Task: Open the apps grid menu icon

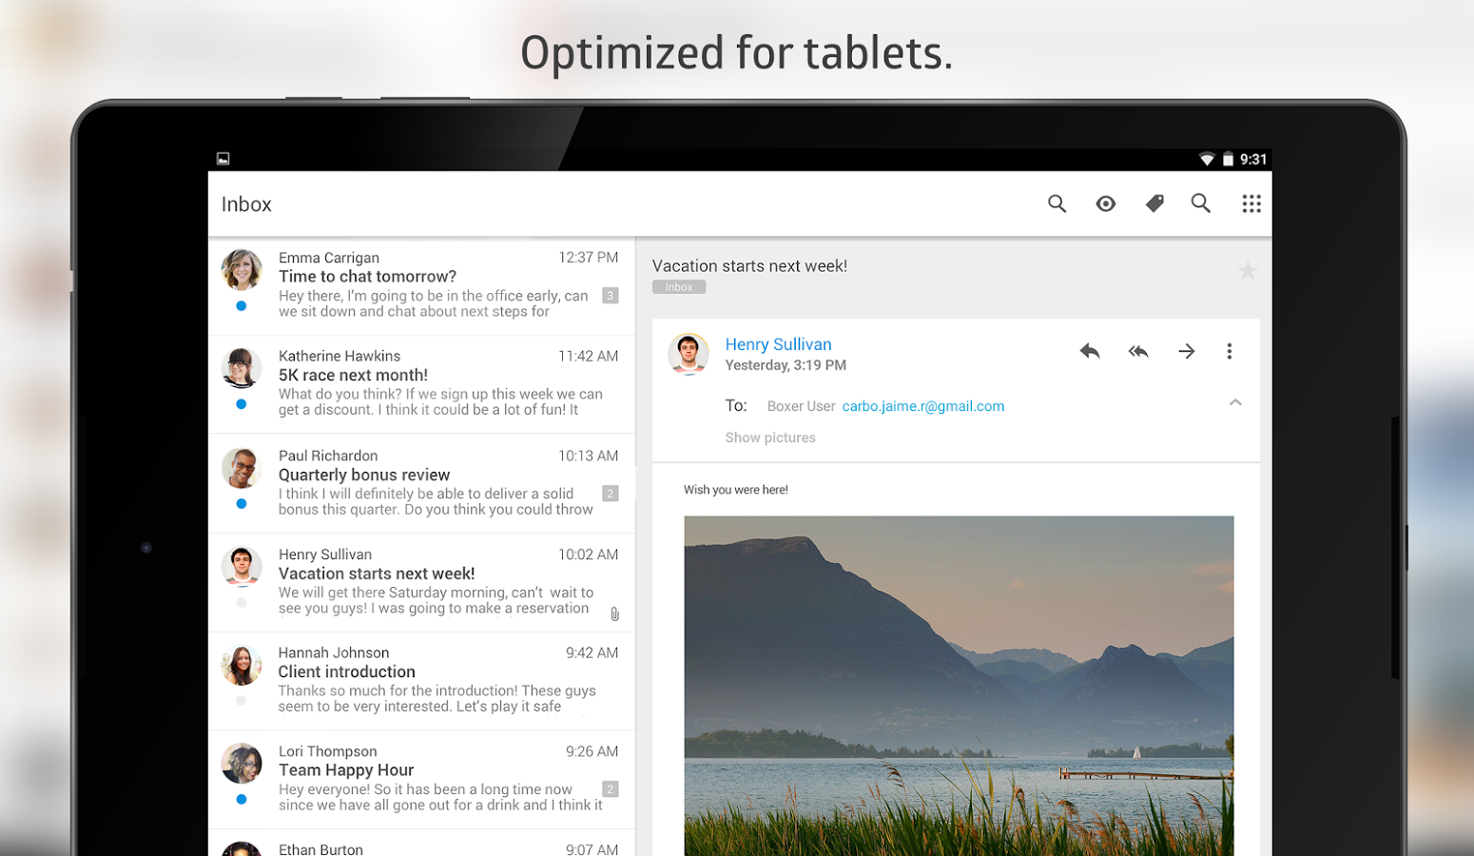Action: tap(1251, 204)
